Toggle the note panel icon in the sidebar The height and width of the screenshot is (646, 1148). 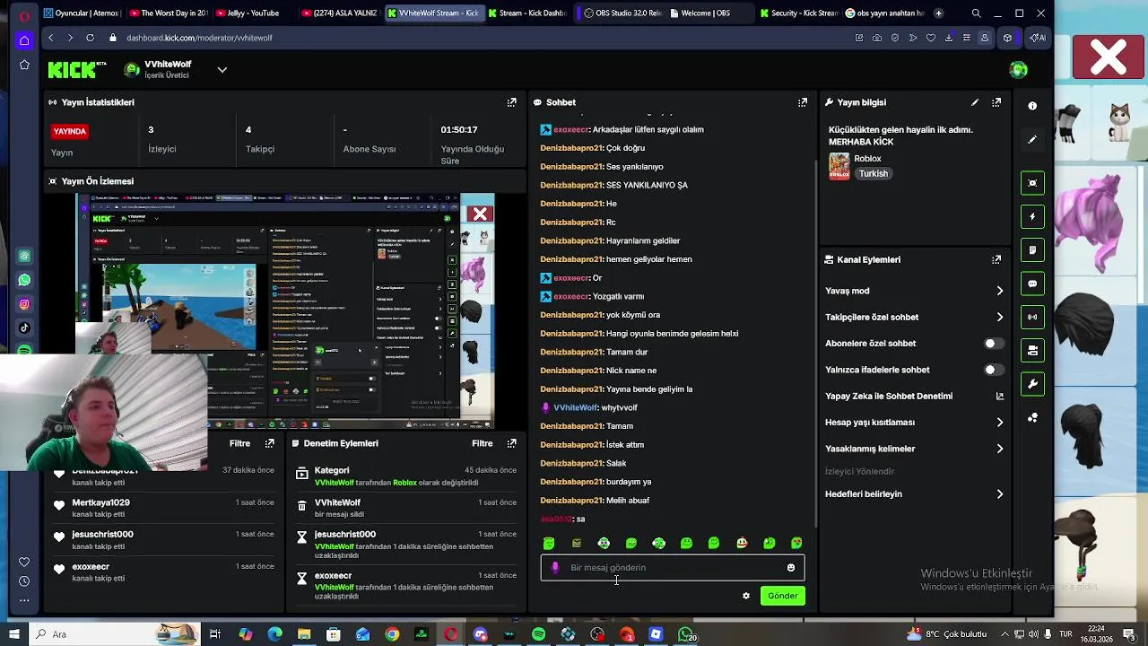[1032, 249]
